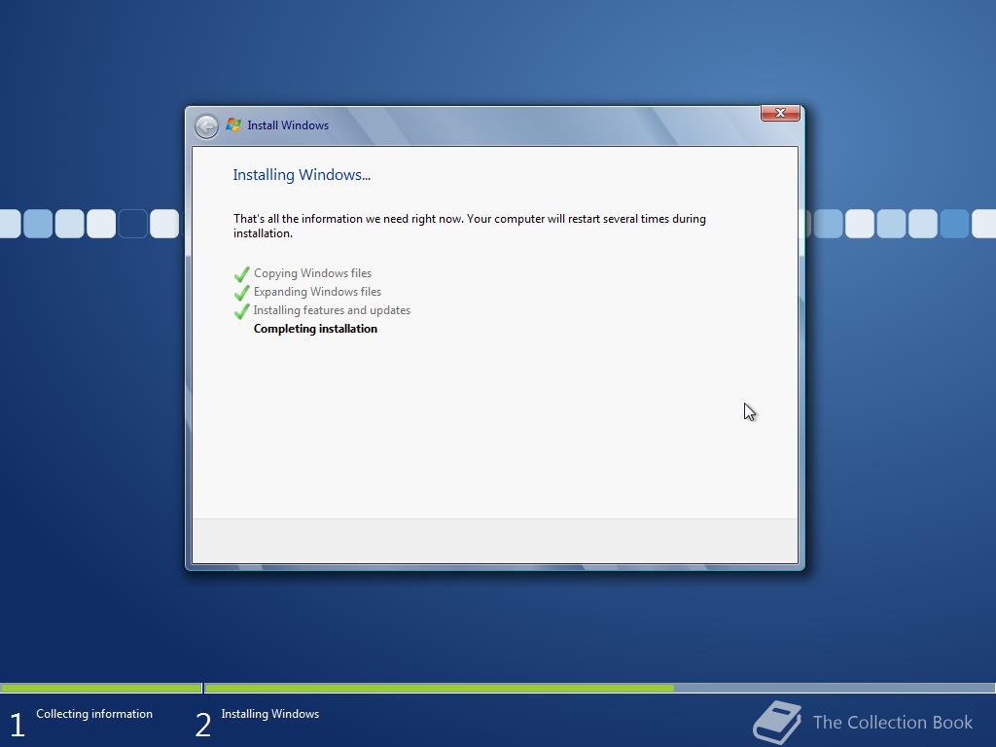Select the 'Expanding Windows files' text
Viewport: 996px width, 747px height.
click(x=318, y=292)
